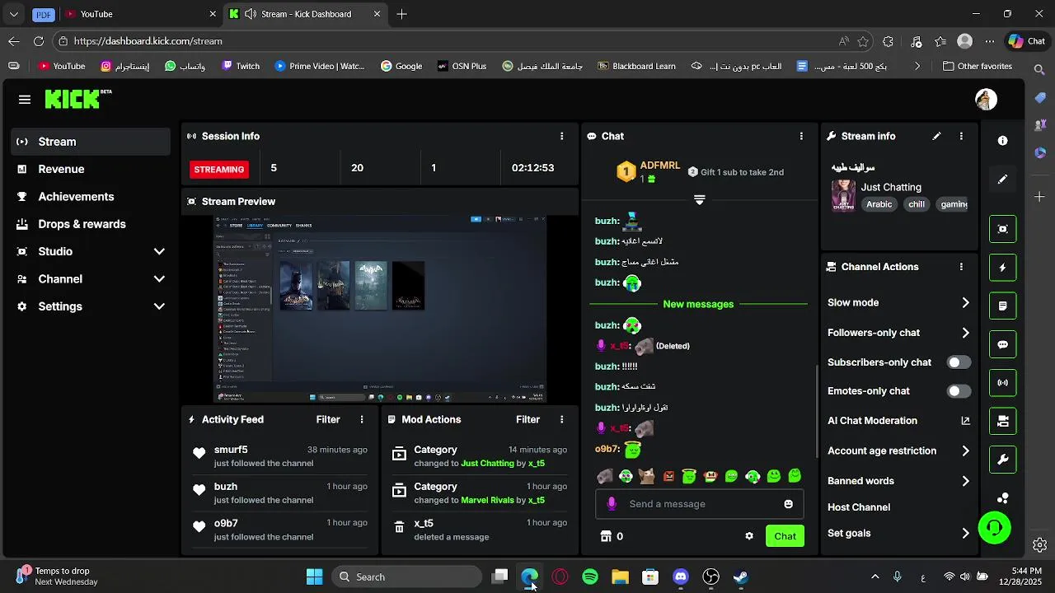This screenshot has width=1055, height=593.
Task: Open Account age restriction options
Action: [898, 451]
